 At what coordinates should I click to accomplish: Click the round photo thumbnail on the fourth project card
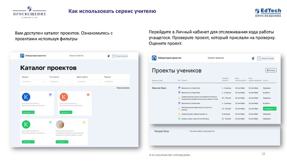pyautogui.click(x=60, y=125)
